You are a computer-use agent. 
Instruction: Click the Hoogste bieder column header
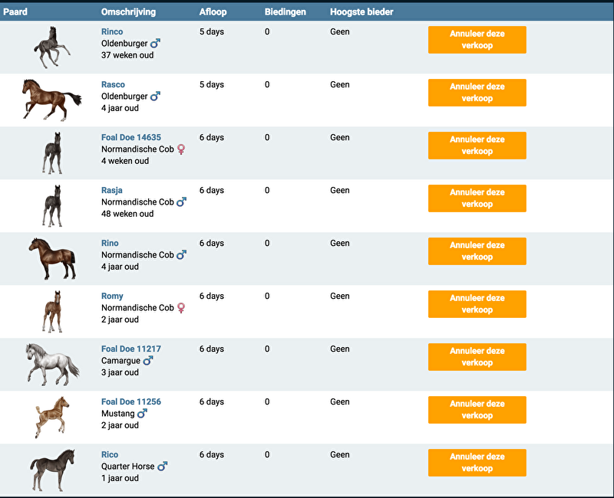pos(361,12)
